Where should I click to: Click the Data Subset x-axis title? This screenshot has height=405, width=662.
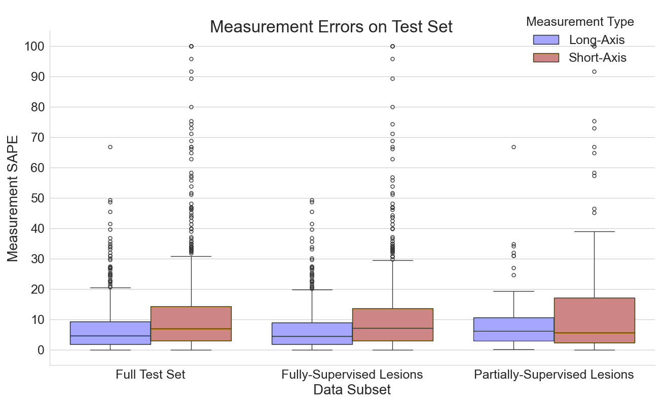[352, 390]
